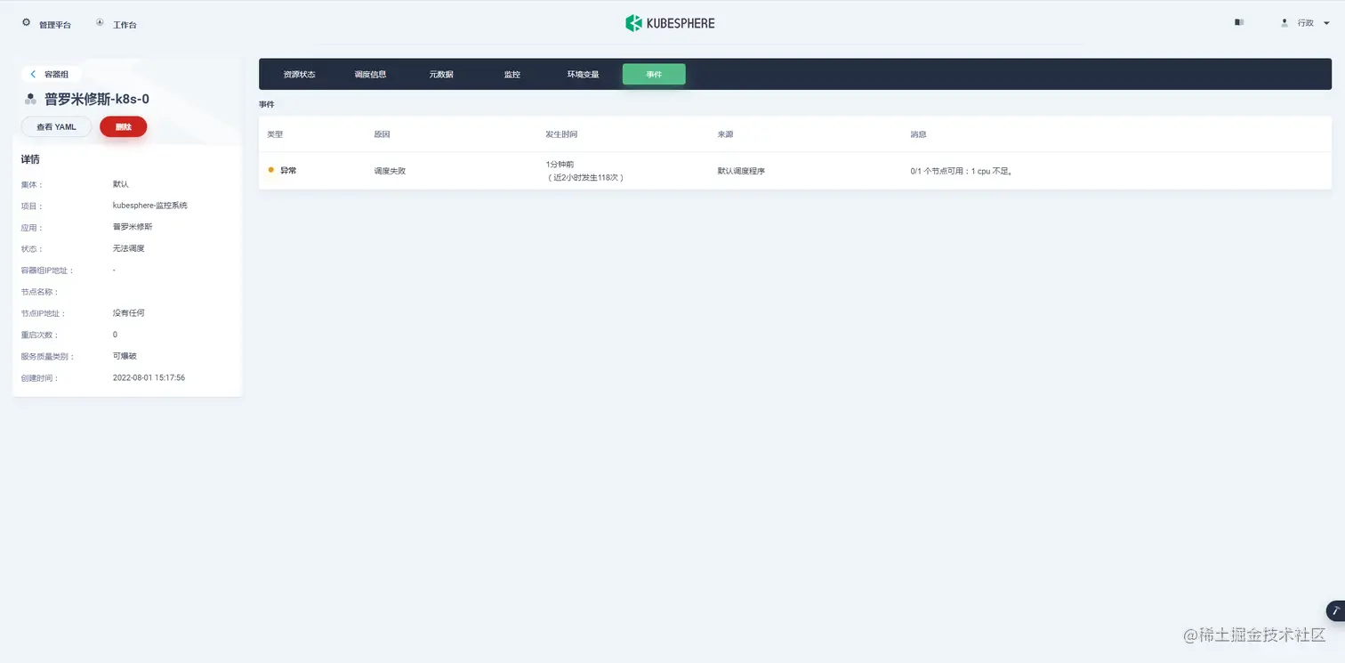Click the 集群 value 默认
The width and height of the screenshot is (1345, 663).
click(x=121, y=184)
